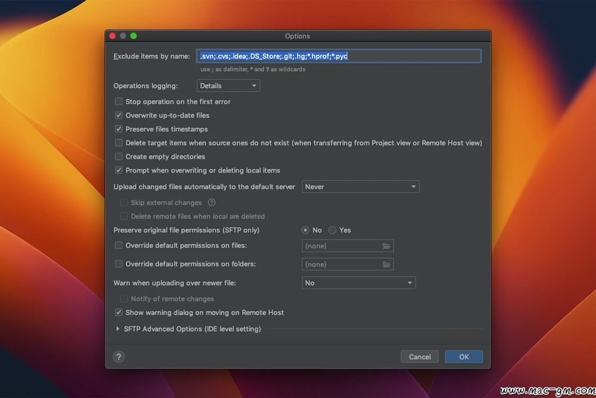596x398 pixels.
Task: Click the Operations logging label
Action: [x=145, y=86]
